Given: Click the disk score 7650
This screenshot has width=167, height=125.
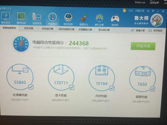Looking at the screenshot, I should [x=142, y=84].
